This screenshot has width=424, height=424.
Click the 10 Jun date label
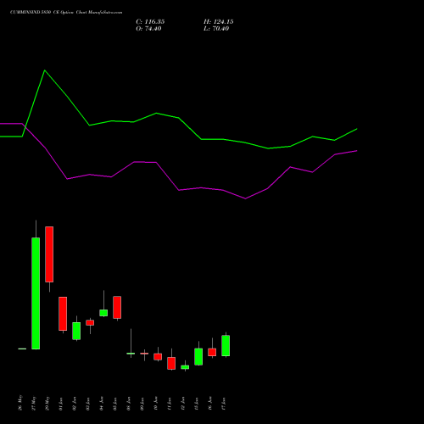pyautogui.click(x=156, y=404)
